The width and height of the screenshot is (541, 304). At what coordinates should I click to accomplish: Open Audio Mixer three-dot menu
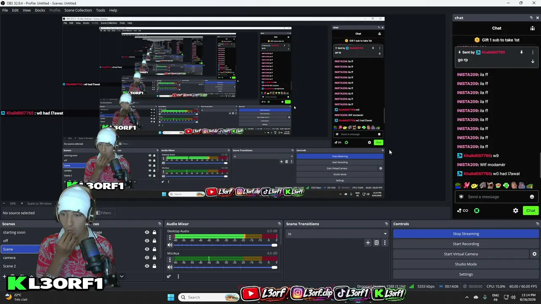(178, 277)
